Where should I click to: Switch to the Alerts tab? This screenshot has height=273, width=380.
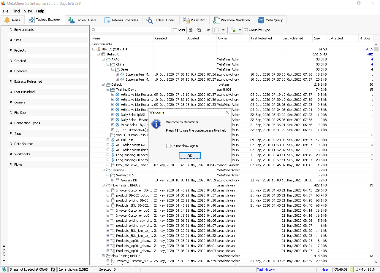pyautogui.click(x=12, y=20)
